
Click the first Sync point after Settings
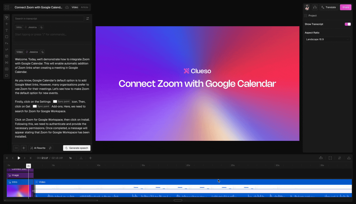pyautogui.click(x=61, y=102)
